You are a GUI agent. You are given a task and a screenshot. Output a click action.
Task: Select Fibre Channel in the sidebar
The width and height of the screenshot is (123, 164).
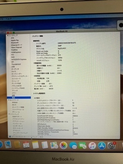16,47
